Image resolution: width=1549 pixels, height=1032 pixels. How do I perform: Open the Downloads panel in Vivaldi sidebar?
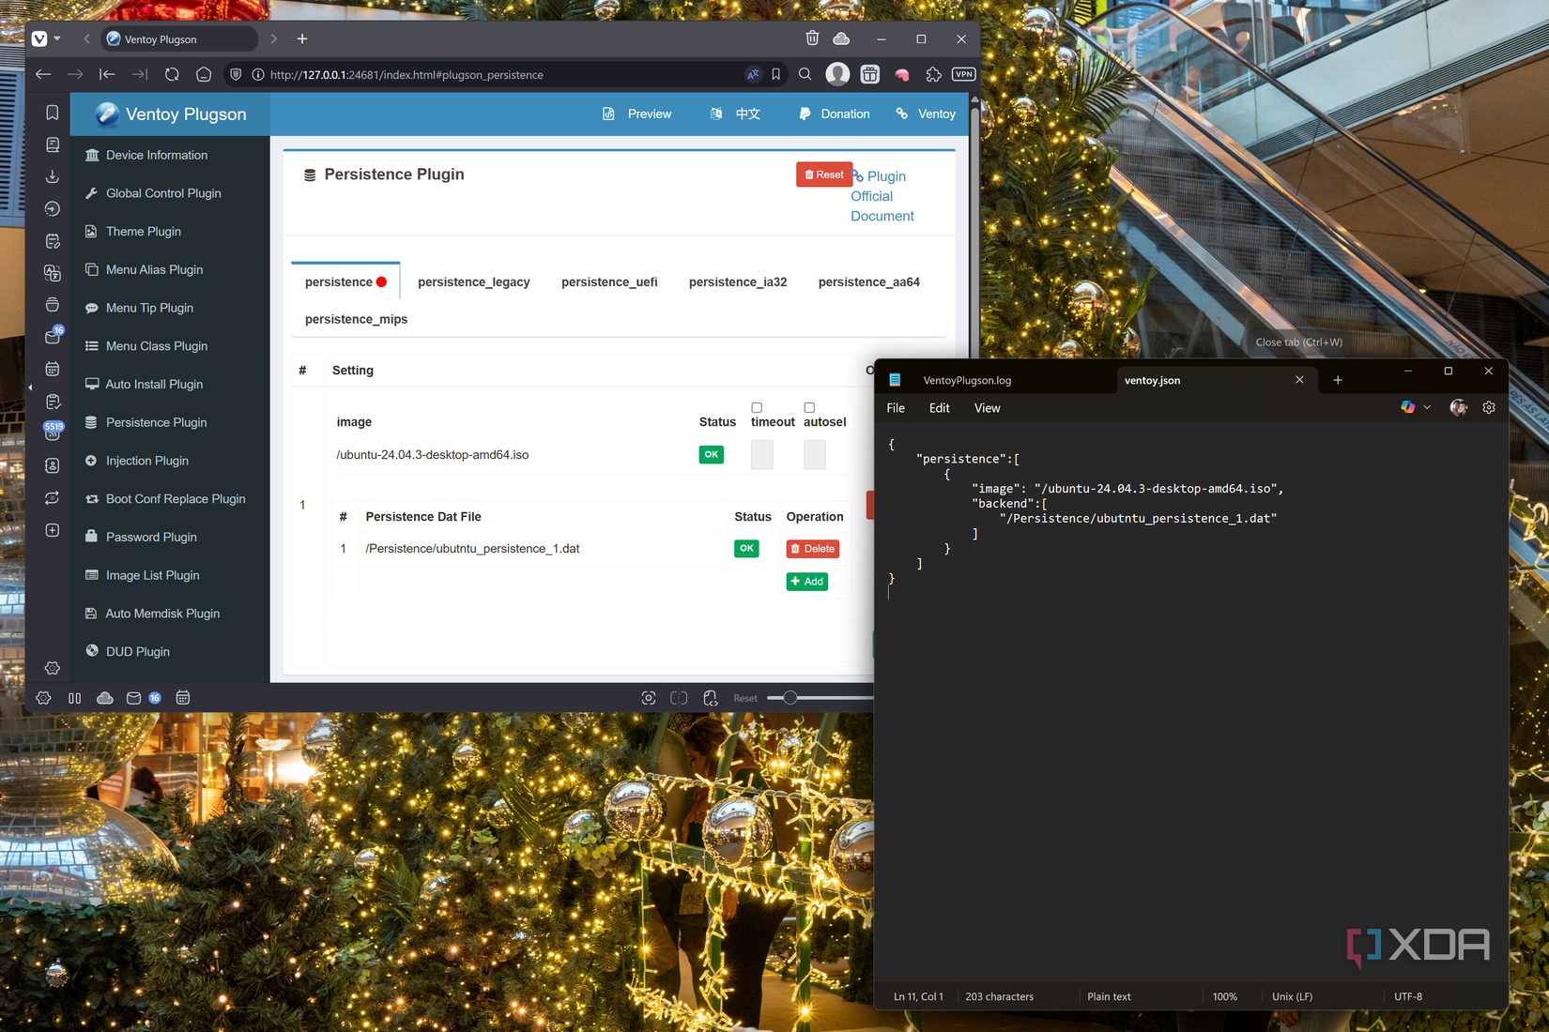[x=53, y=176]
